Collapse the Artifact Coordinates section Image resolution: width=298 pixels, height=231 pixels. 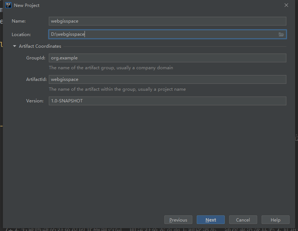(15, 46)
